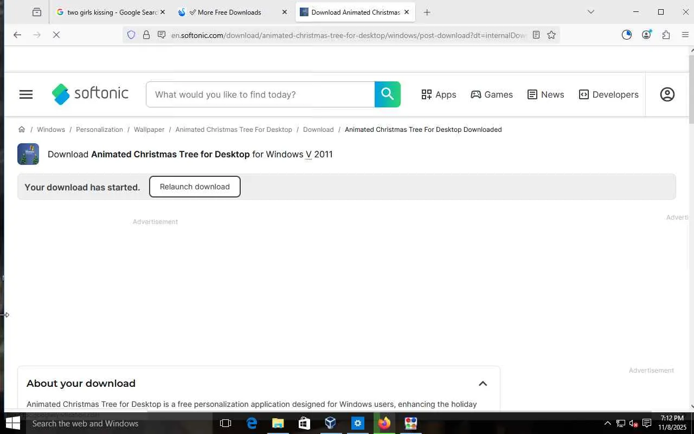The height and width of the screenshot is (434, 694).
Task: Open Softonic hamburger menu
Action: pyautogui.click(x=26, y=94)
